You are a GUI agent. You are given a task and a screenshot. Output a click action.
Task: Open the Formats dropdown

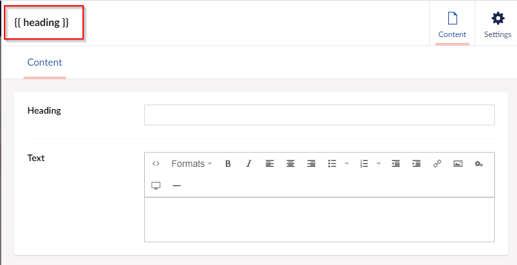[x=192, y=164]
